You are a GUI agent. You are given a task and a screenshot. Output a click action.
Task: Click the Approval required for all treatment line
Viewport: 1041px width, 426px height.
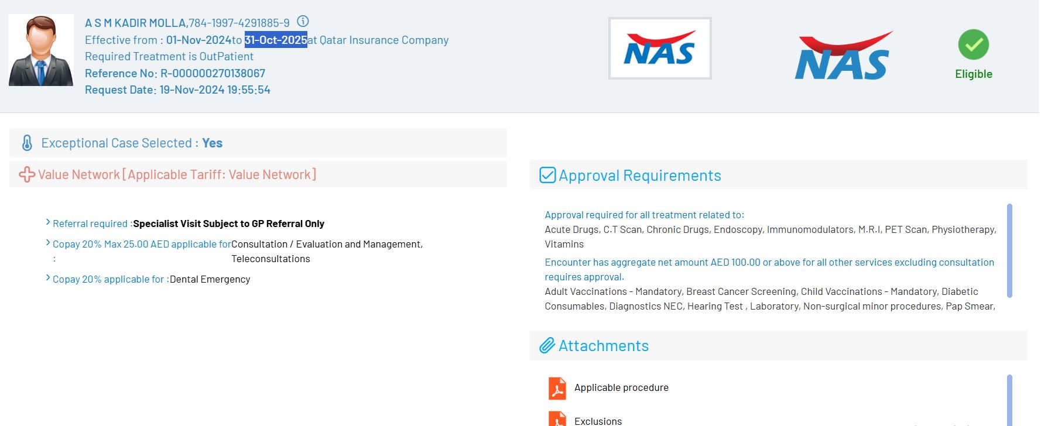645,215
